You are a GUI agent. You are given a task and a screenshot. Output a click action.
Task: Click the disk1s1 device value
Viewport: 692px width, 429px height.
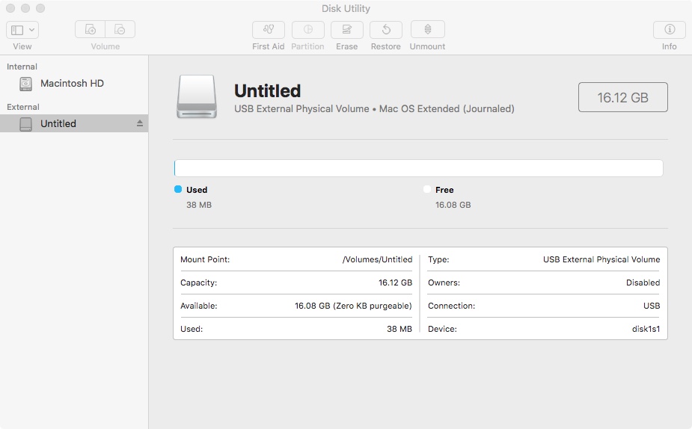coord(646,329)
